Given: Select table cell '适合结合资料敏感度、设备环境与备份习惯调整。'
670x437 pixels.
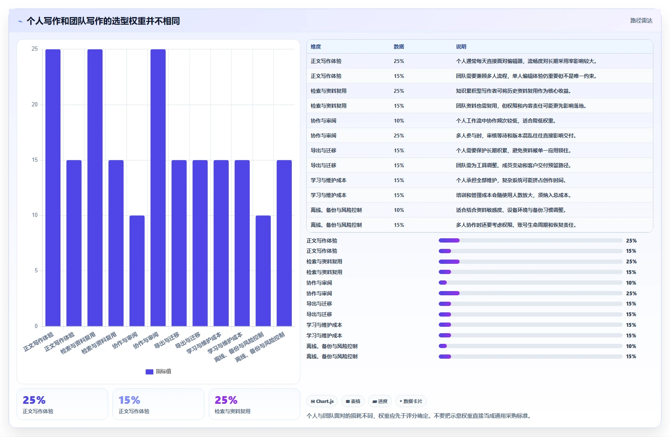Looking at the screenshot, I should (x=511, y=210).
